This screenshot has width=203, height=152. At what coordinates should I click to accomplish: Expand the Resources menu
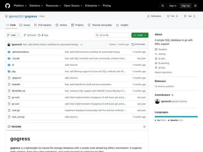53,6
